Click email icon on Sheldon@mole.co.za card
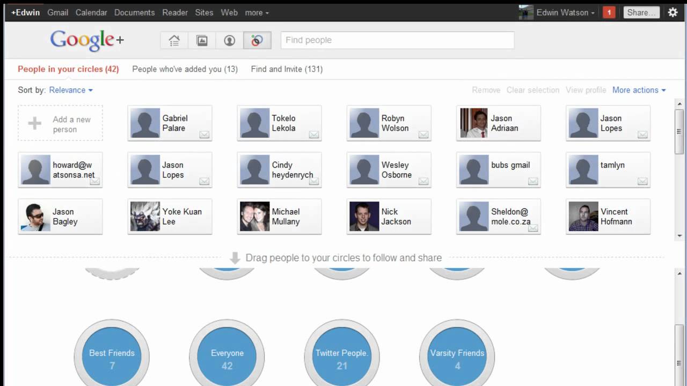The width and height of the screenshot is (687, 386). pyautogui.click(x=533, y=228)
